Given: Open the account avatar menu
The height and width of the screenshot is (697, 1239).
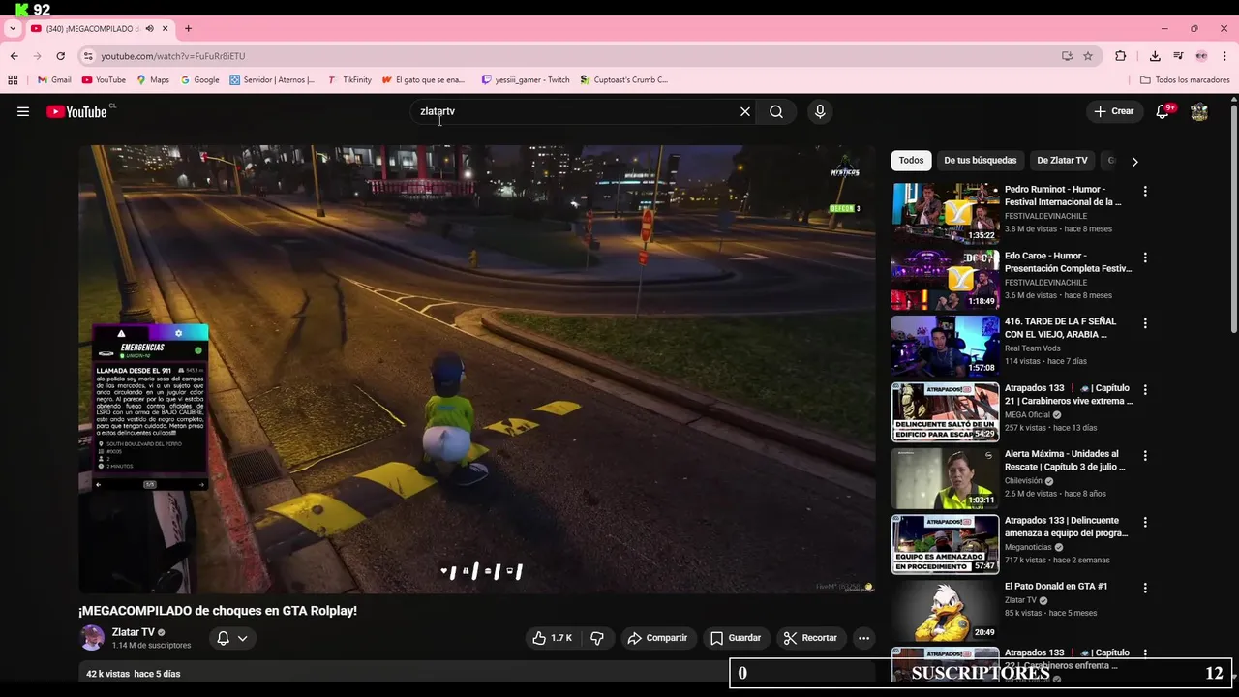Looking at the screenshot, I should point(1199,111).
